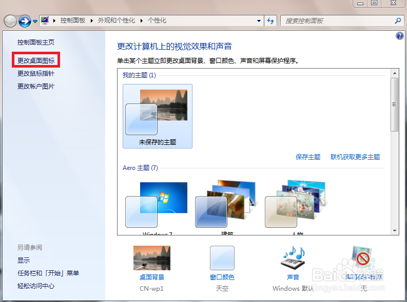Open 显示 link under 另请参阅
Screen dimensions: 407x302
tap(24, 261)
